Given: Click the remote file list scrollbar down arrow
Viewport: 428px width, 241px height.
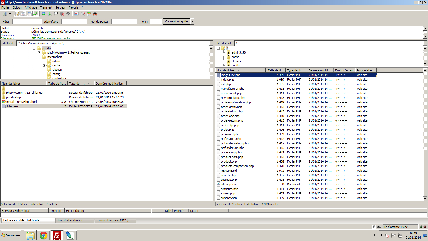Looking at the screenshot, I should click(x=425, y=199).
